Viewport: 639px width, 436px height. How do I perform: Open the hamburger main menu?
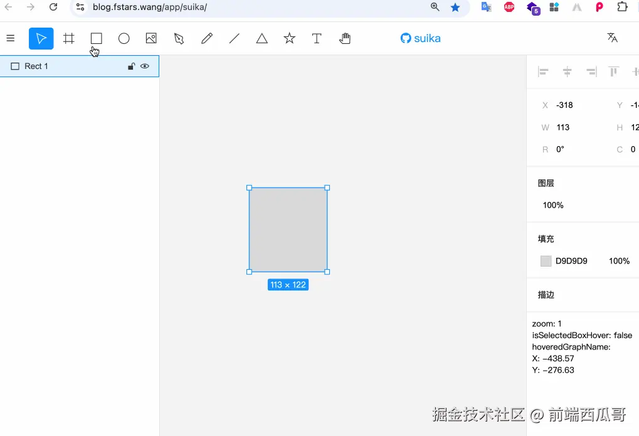[x=10, y=38]
